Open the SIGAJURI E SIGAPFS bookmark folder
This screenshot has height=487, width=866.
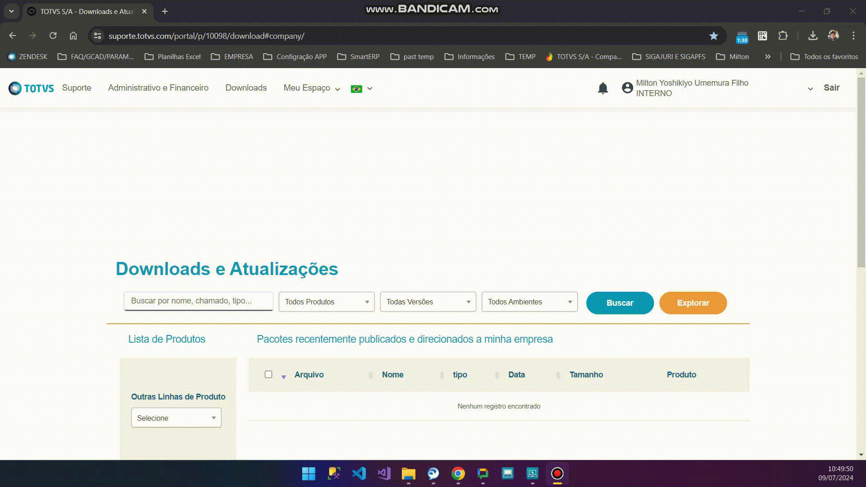[x=669, y=56]
